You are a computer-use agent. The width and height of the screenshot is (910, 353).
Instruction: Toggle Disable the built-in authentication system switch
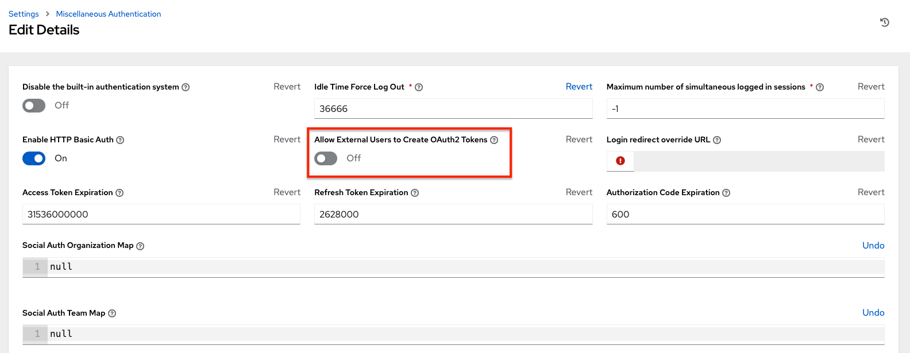click(34, 106)
